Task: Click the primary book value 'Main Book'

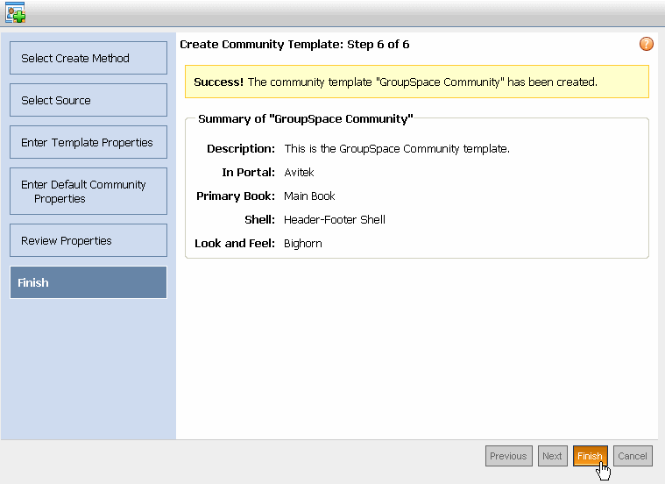Action: [x=309, y=196]
